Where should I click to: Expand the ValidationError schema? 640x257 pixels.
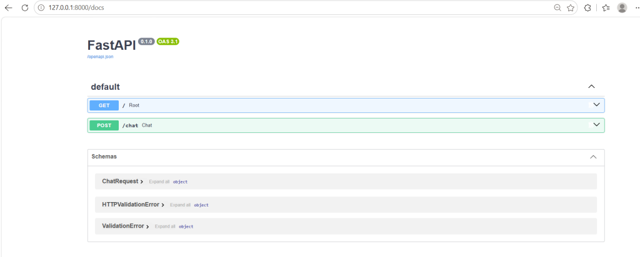(125, 226)
